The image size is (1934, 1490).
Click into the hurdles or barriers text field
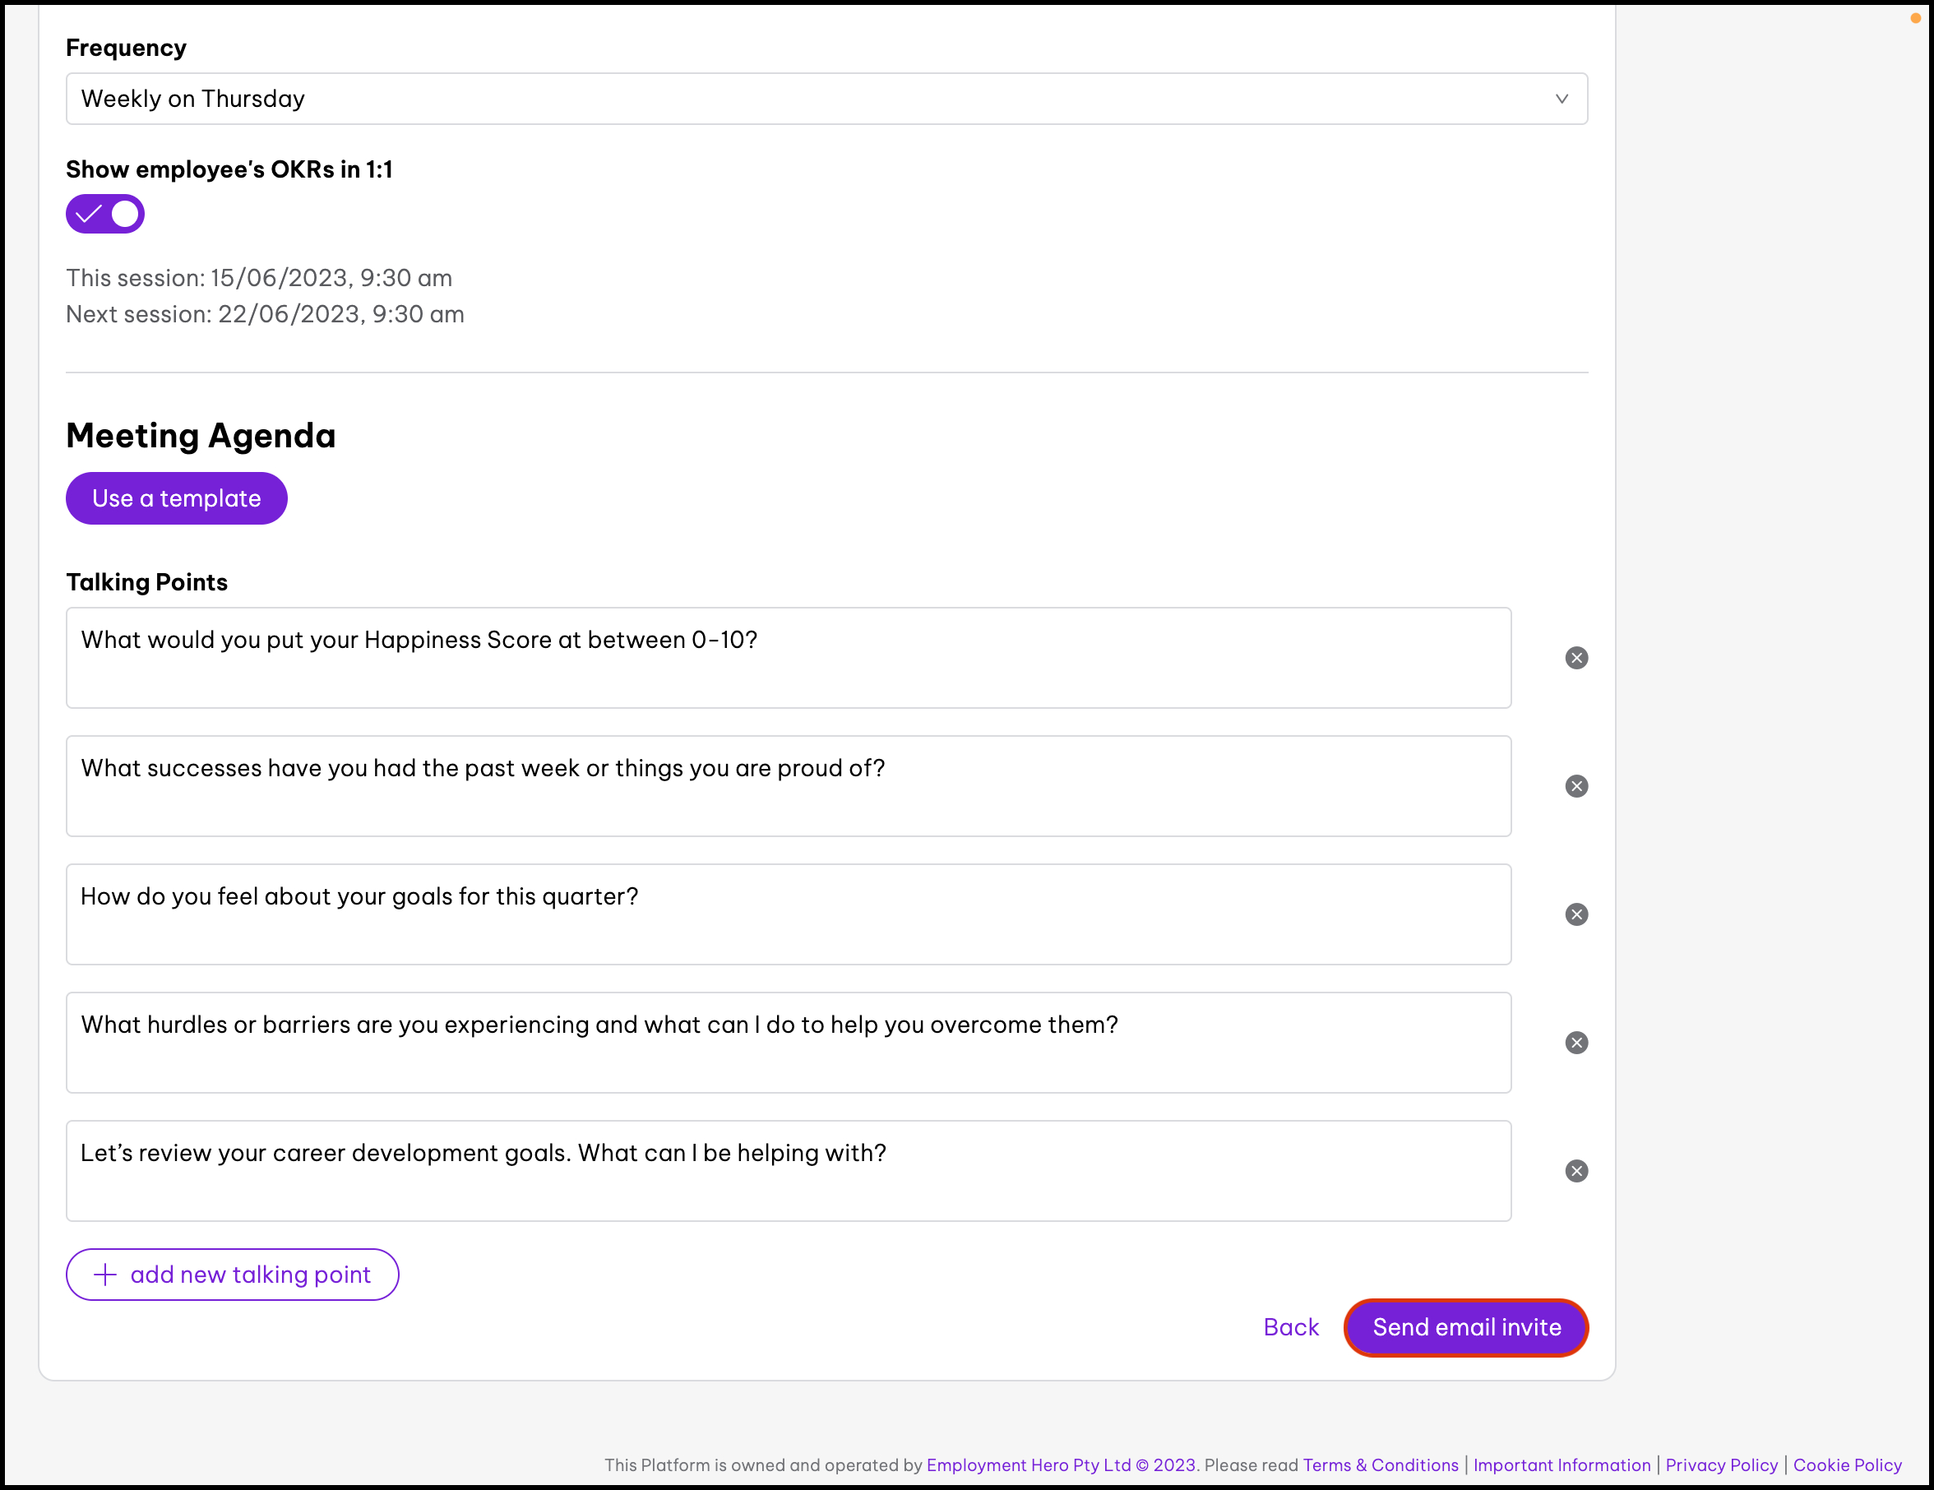[788, 1043]
